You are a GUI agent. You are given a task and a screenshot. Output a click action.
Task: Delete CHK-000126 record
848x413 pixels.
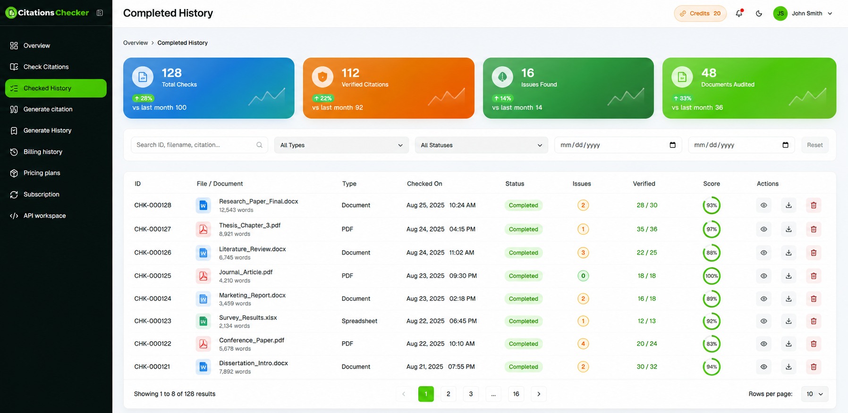(x=814, y=253)
